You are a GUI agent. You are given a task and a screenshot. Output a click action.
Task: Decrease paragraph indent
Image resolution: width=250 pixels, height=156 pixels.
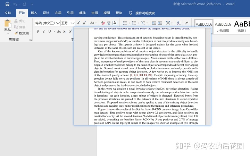tap(154, 23)
